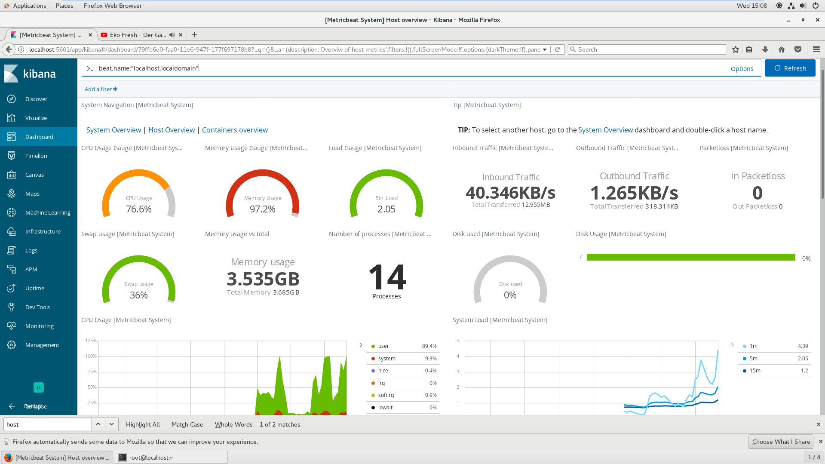The image size is (825, 464).
Task: Toggle Whole Words in find bar
Action: point(233,424)
